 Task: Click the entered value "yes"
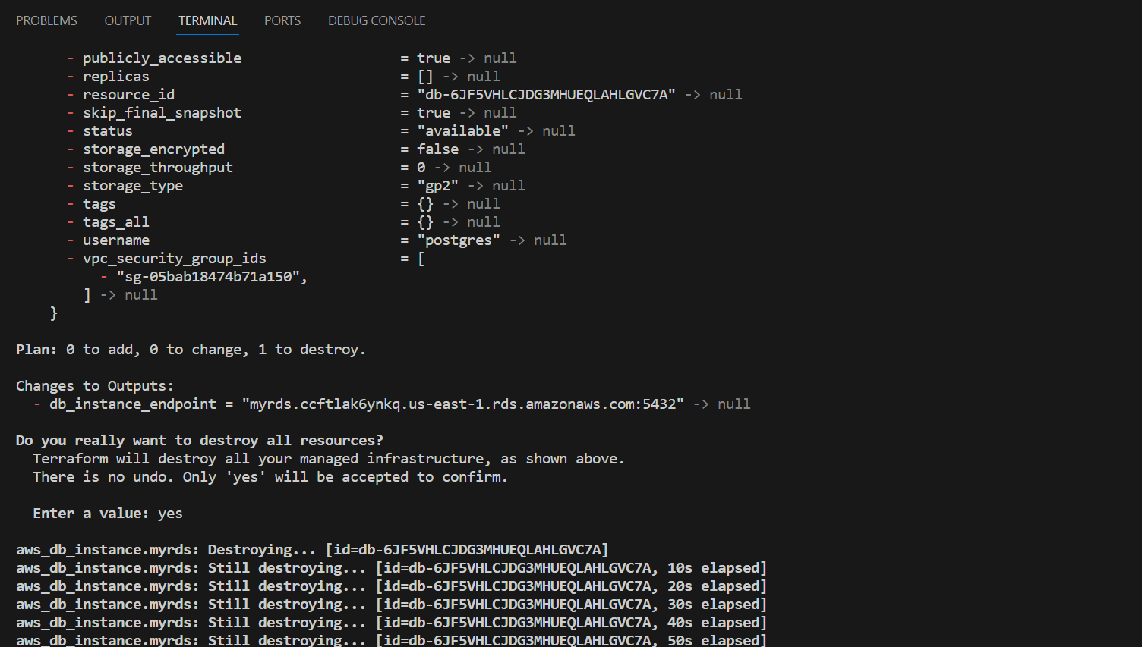(x=170, y=513)
